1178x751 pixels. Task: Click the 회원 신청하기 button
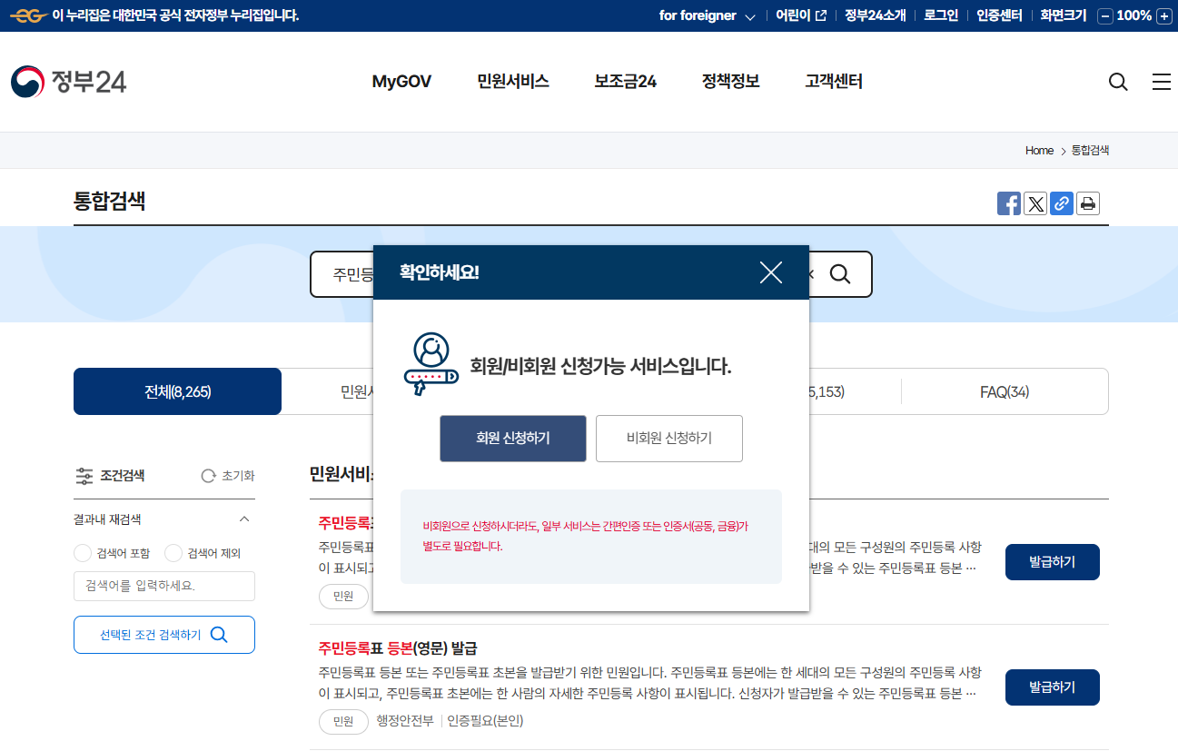513,439
